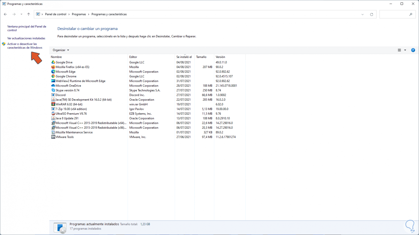Open Ventana principal del Panel de control
The width and height of the screenshot is (419, 235).
tap(27, 28)
